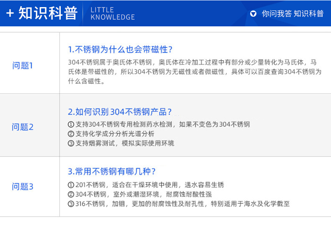This screenshot has width=331, height=233.
Task: Click circled number 1 in question 2 list
Action: (x=71, y=125)
